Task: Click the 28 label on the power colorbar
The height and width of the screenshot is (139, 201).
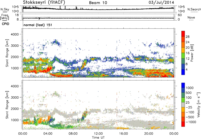Action: pyautogui.click(x=187, y=37)
